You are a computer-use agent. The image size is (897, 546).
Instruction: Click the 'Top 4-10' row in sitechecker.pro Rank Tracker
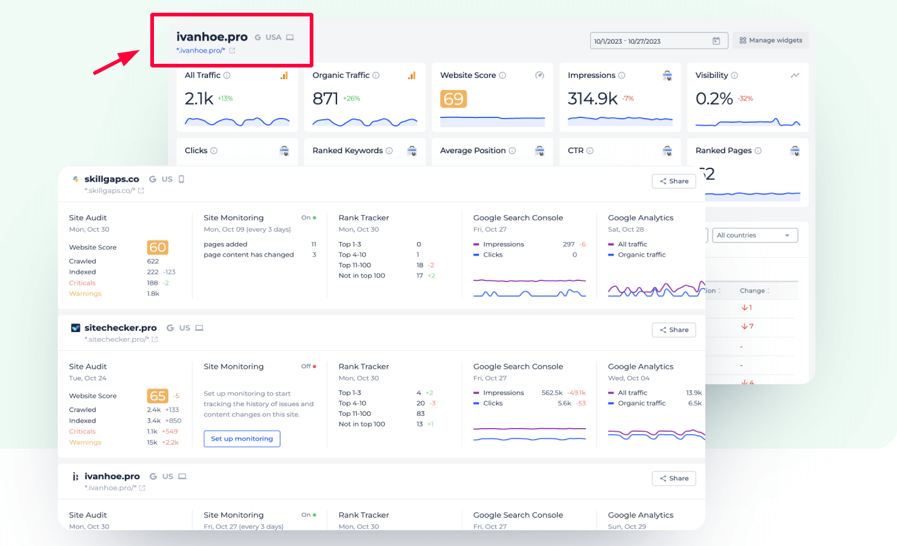(x=387, y=404)
